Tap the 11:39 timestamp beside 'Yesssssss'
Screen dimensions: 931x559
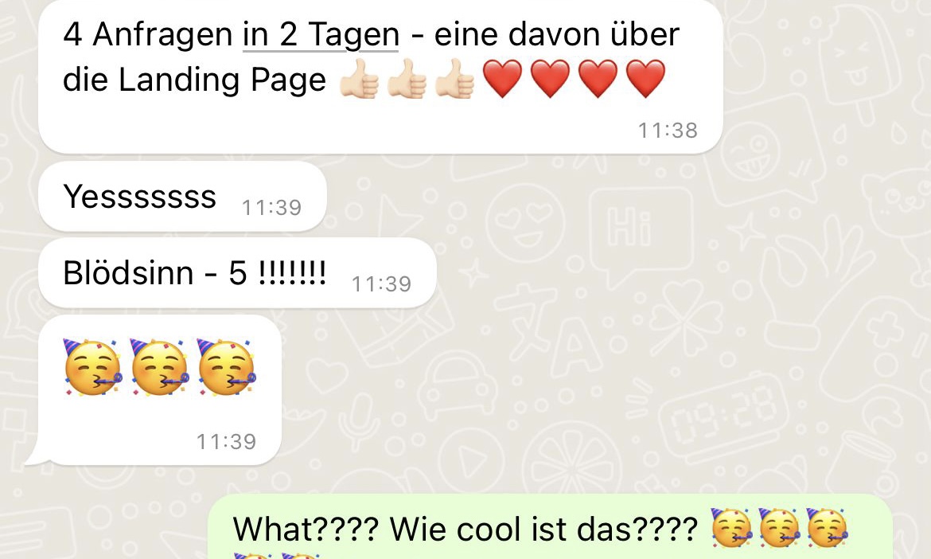pyautogui.click(x=271, y=207)
